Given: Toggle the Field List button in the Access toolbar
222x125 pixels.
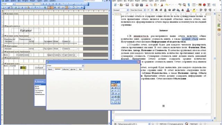Looking at the screenshot, I should (49, 8).
